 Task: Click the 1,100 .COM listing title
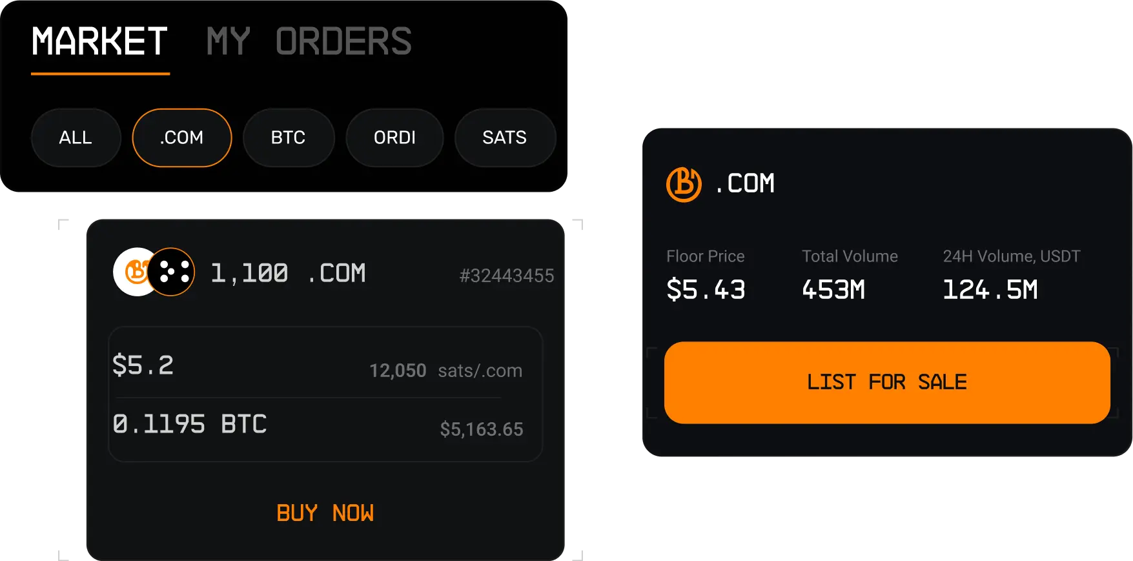pos(288,273)
